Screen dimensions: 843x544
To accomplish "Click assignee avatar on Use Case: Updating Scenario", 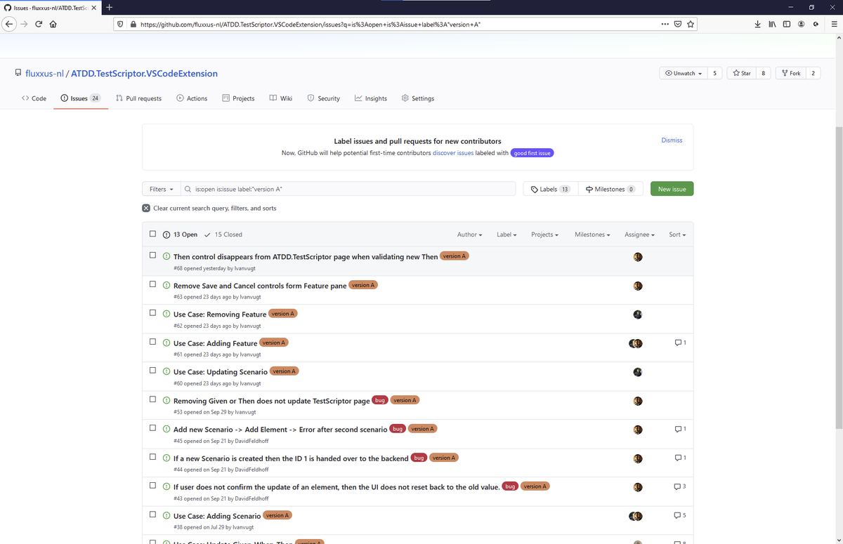I will (638, 371).
